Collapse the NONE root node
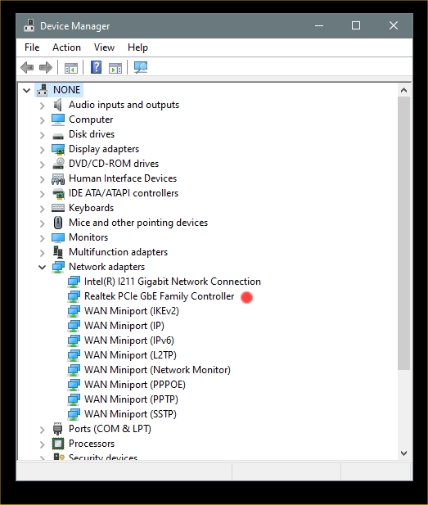 point(27,91)
